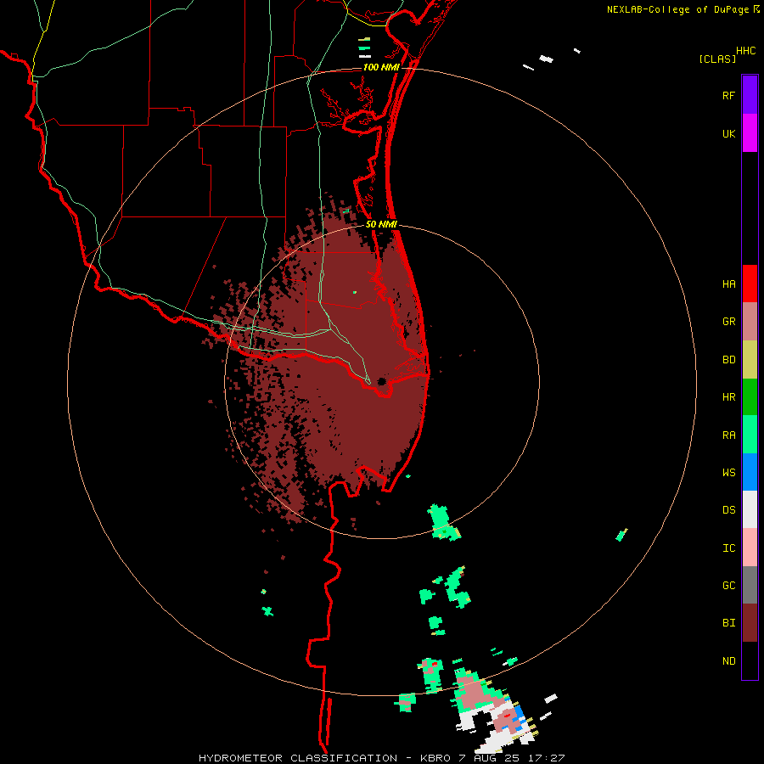Select the WS blue legend swatch
This screenshot has width=764, height=764.
tap(750, 472)
